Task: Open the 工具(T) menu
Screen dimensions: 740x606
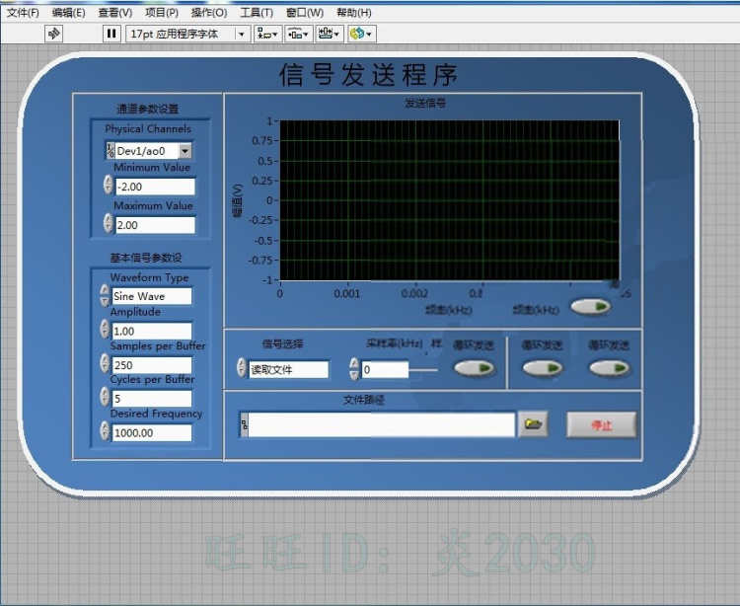Action: click(x=257, y=13)
